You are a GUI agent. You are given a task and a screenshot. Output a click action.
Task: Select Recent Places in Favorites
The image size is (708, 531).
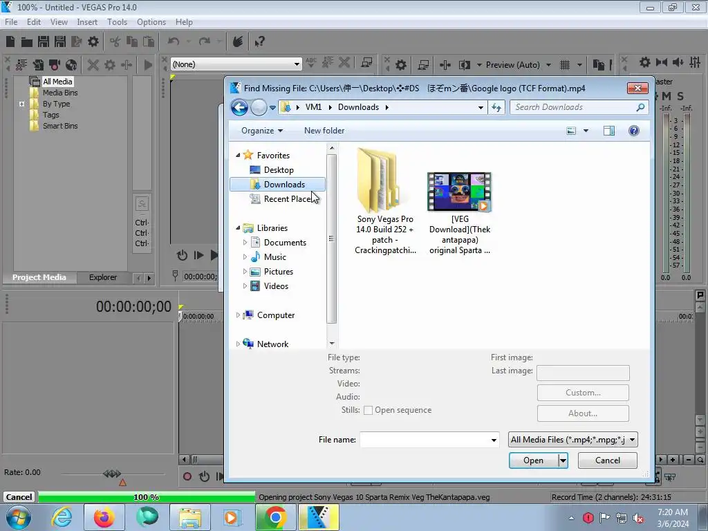coord(287,199)
